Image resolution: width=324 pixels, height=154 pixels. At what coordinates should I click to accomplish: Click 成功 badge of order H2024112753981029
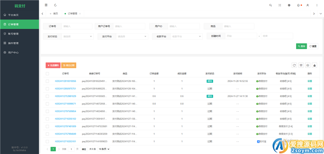pos(210,96)
